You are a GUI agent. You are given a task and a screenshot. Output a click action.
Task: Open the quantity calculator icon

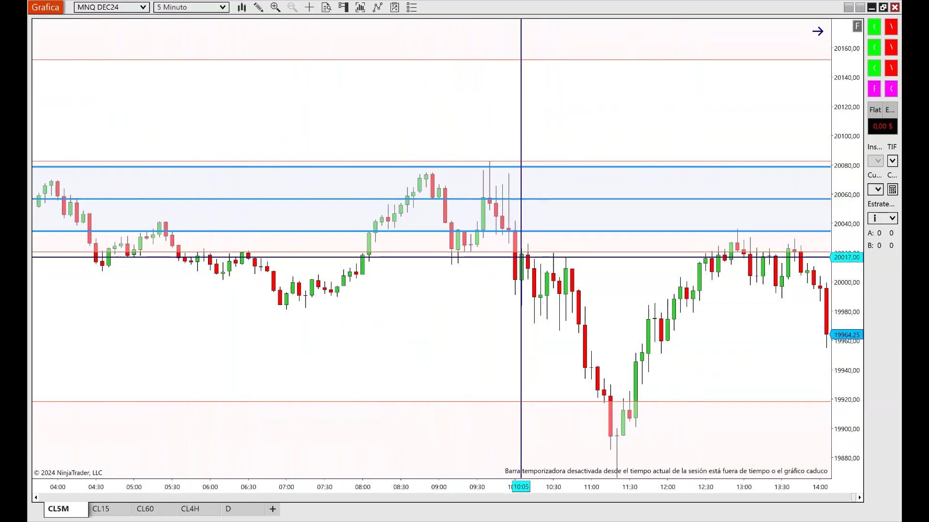pyautogui.click(x=893, y=189)
